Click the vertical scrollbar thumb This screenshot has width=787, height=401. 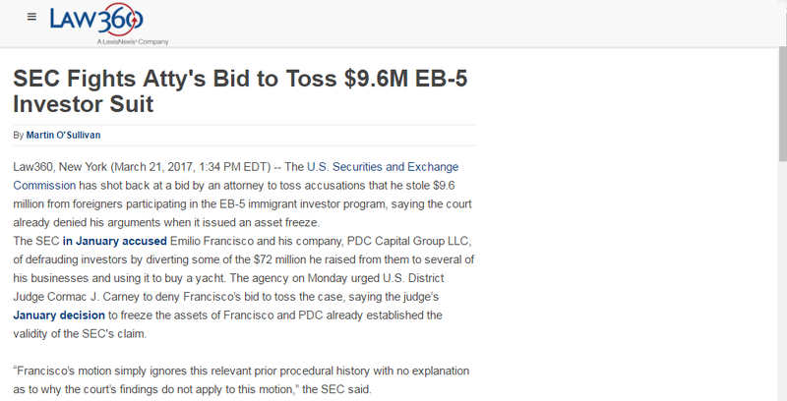coord(782,104)
